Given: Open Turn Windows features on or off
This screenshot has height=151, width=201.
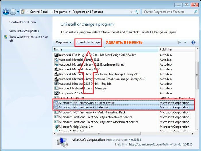Looking at the screenshot, I should click(x=29, y=39).
